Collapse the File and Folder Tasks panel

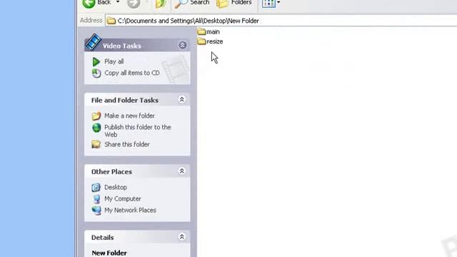tap(182, 100)
